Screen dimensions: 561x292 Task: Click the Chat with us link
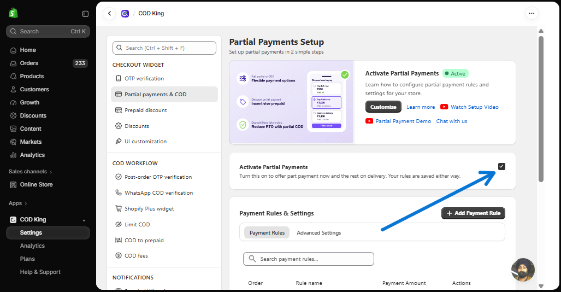click(452, 121)
